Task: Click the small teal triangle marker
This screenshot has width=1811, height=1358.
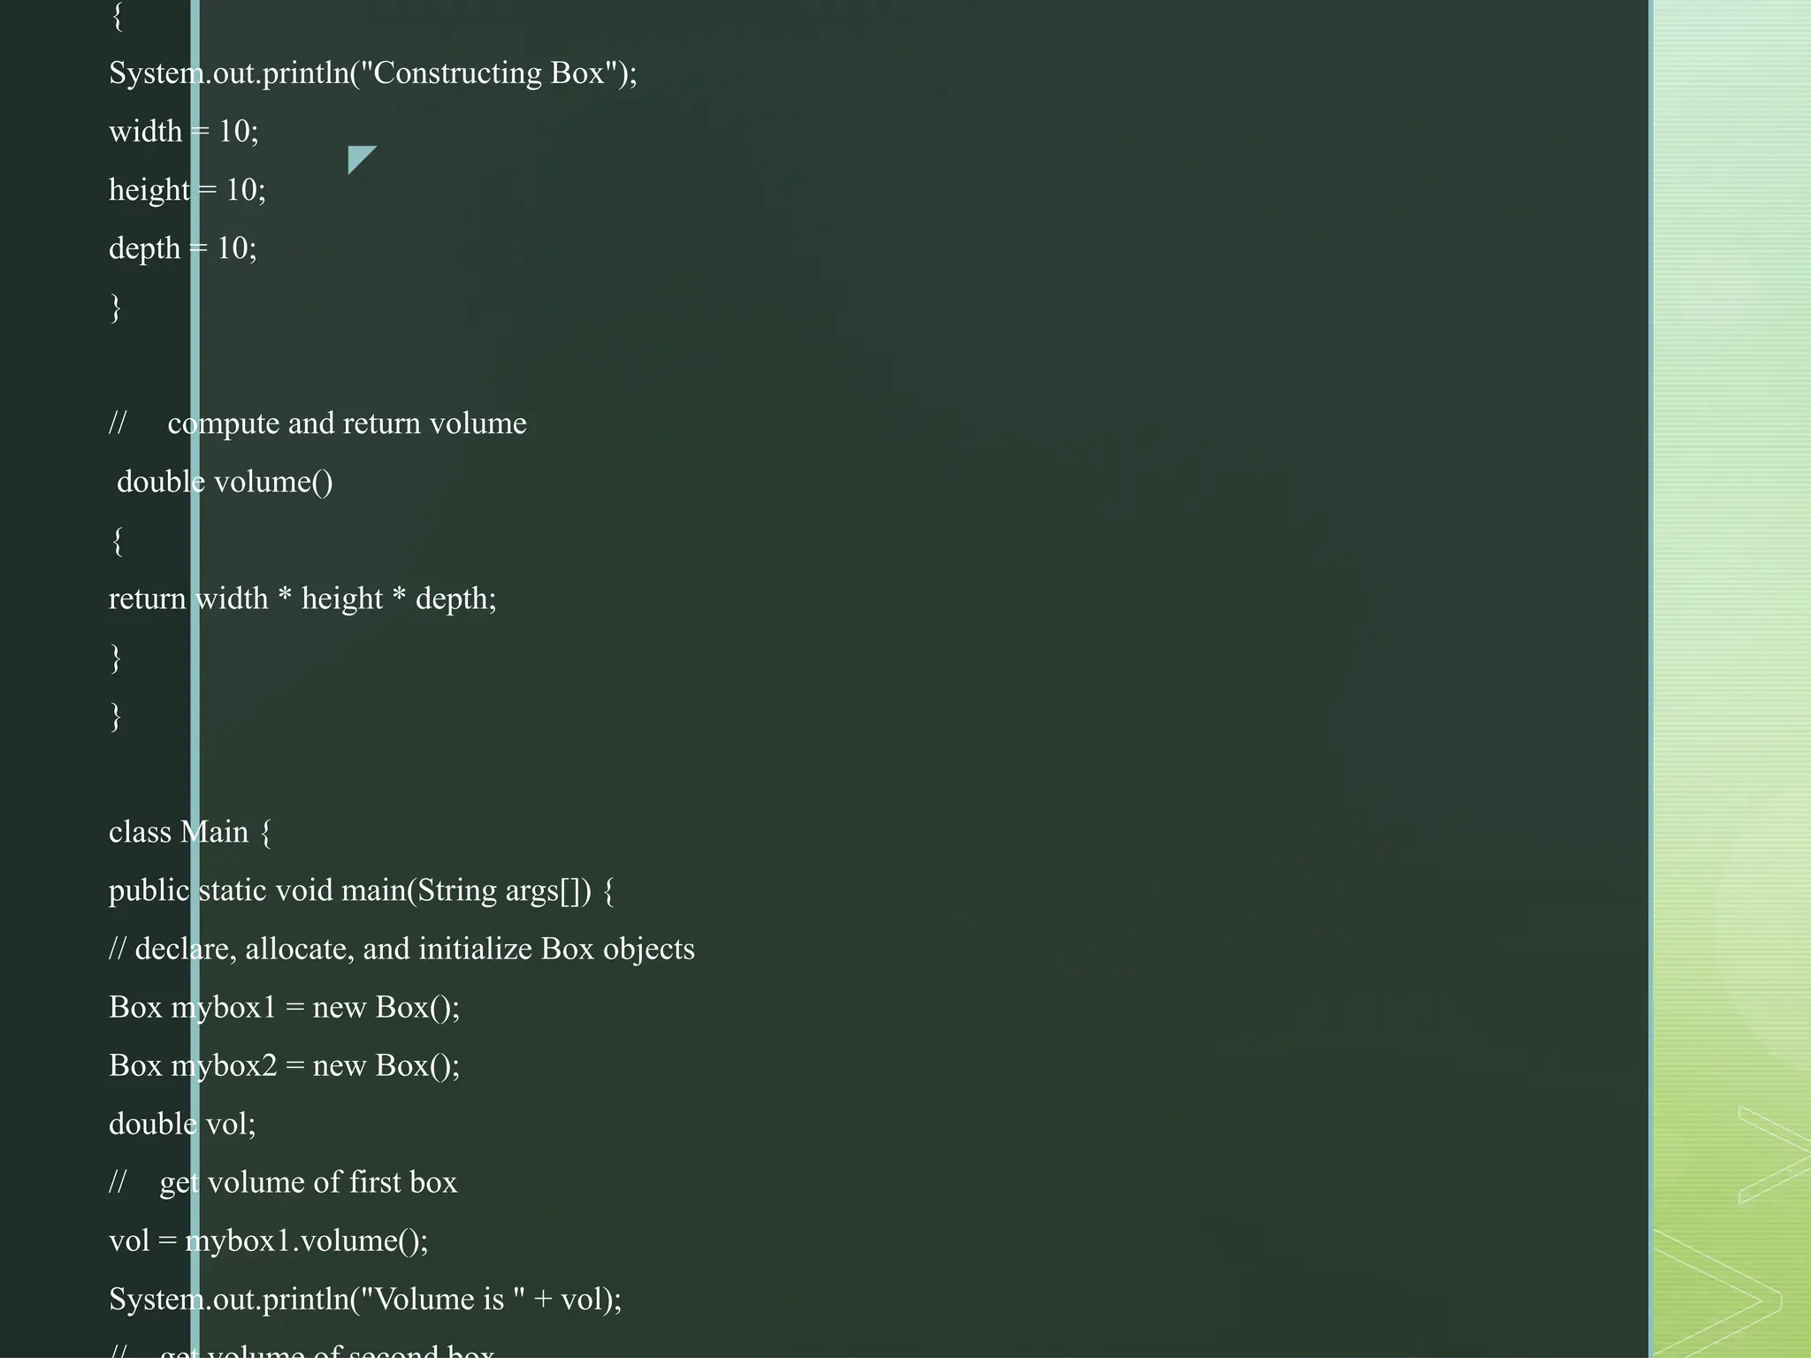Action: (x=359, y=157)
